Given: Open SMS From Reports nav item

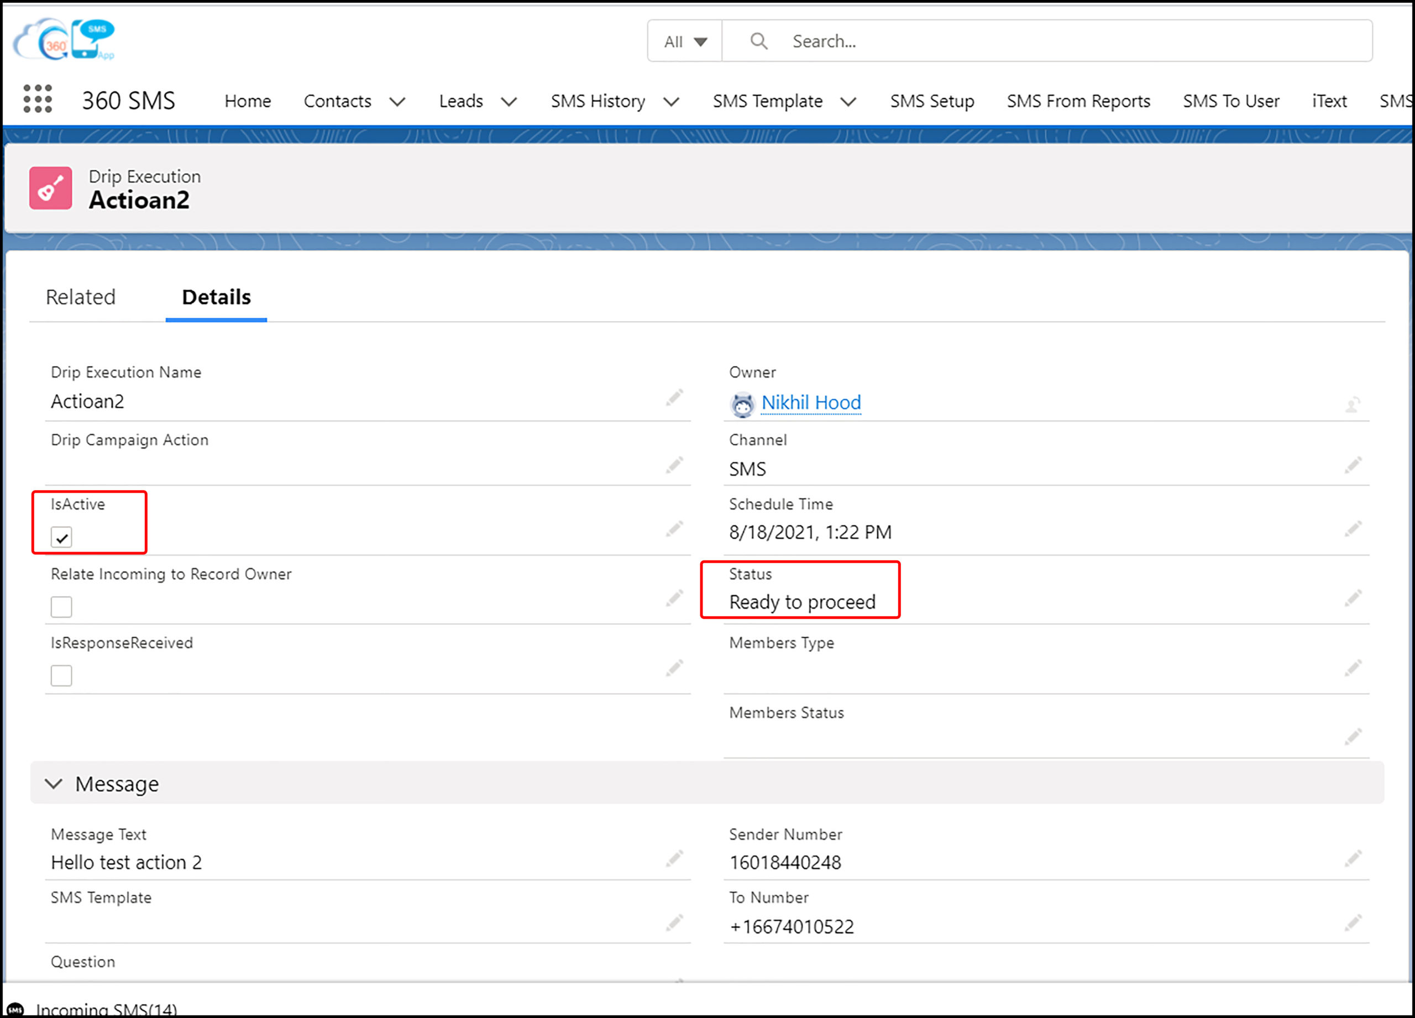Looking at the screenshot, I should tap(1078, 101).
